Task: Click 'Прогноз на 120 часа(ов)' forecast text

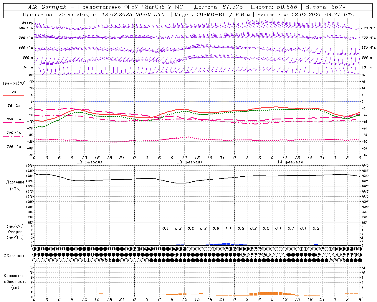Action: pyautogui.click(x=57, y=14)
